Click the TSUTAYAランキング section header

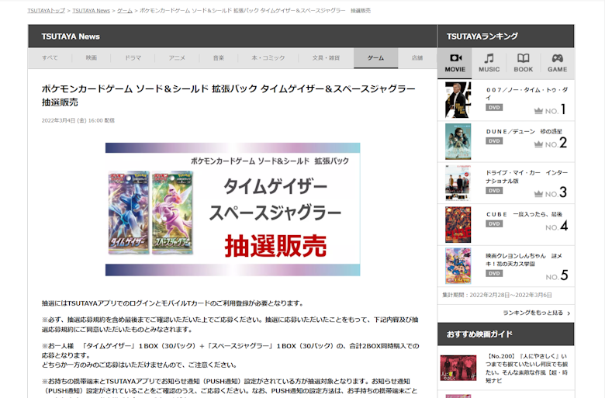click(x=506, y=36)
